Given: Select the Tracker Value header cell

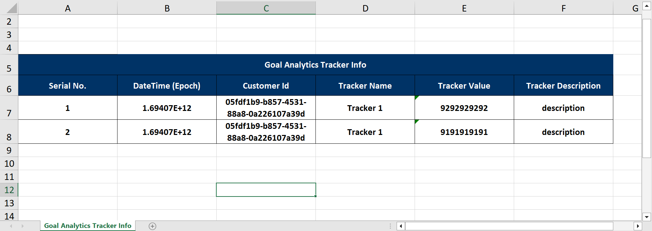Looking at the screenshot, I should 464,86.
